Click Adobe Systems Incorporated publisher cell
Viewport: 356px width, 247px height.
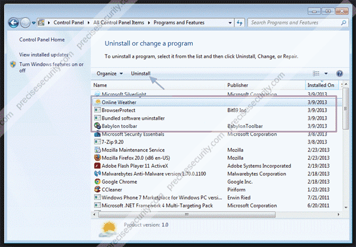point(259,166)
